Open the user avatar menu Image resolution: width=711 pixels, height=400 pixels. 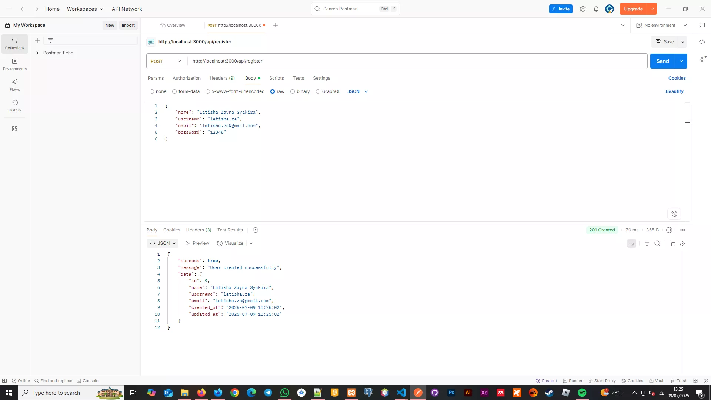point(610,9)
